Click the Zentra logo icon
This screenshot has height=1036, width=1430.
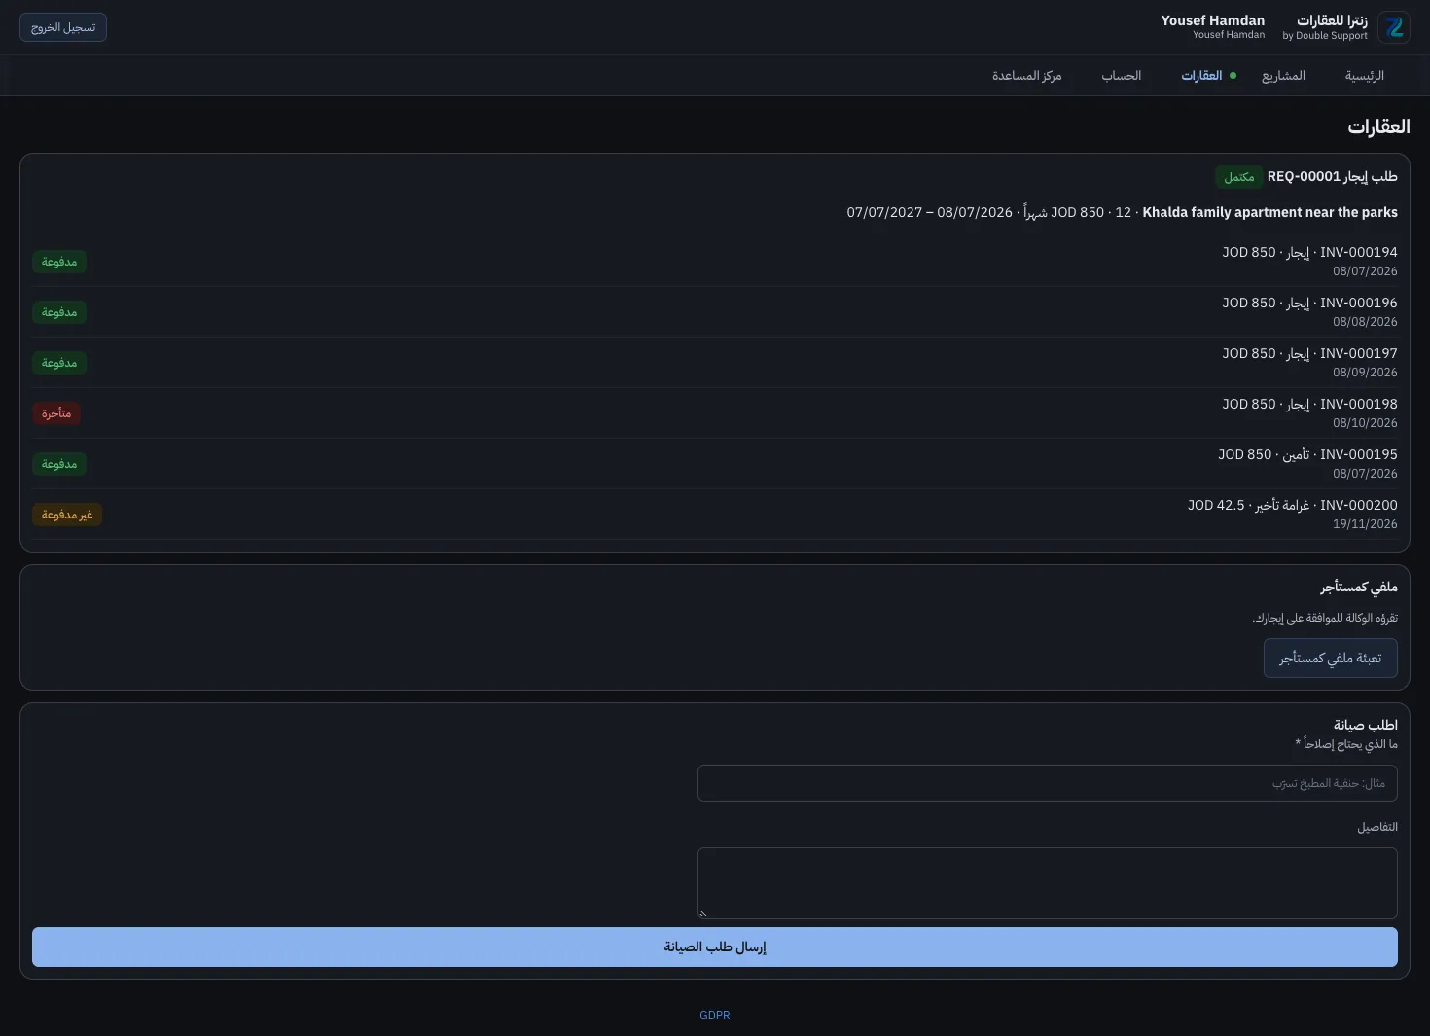[1394, 27]
